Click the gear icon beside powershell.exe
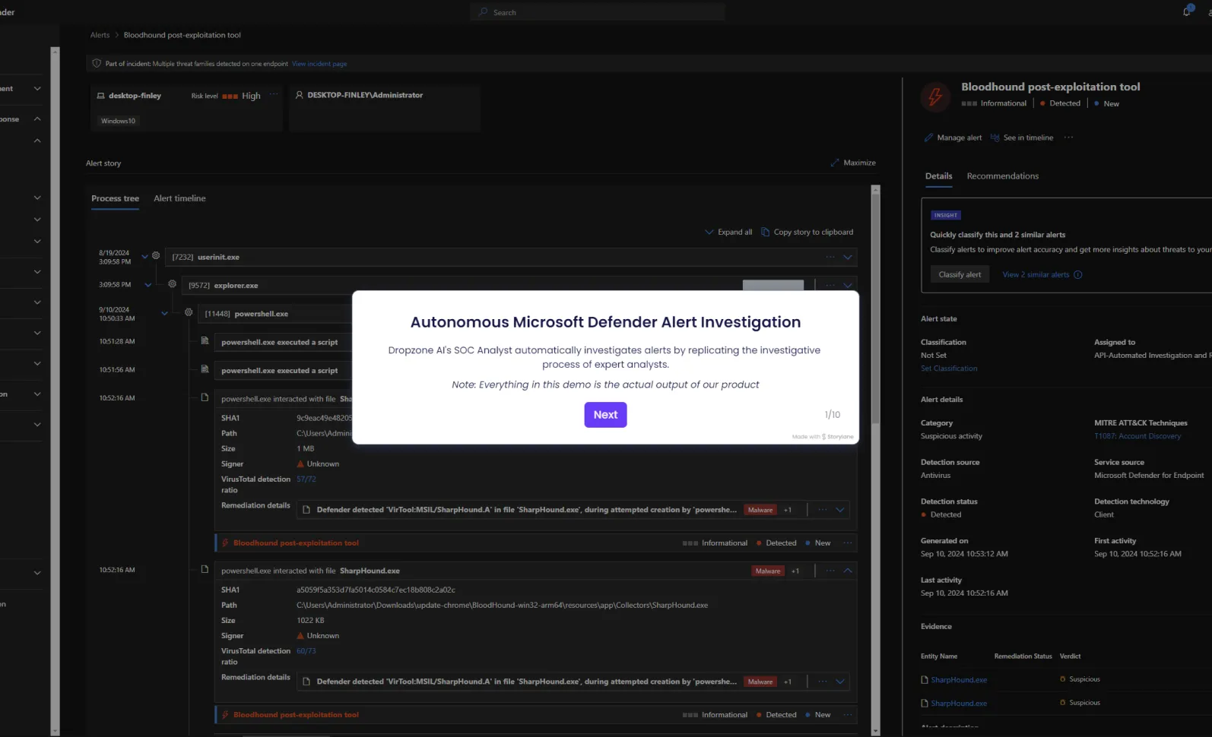The width and height of the screenshot is (1212, 737). click(189, 312)
